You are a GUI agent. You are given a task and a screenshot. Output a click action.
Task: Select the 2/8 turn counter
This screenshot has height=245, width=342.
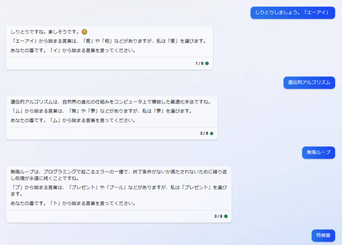[204, 133]
